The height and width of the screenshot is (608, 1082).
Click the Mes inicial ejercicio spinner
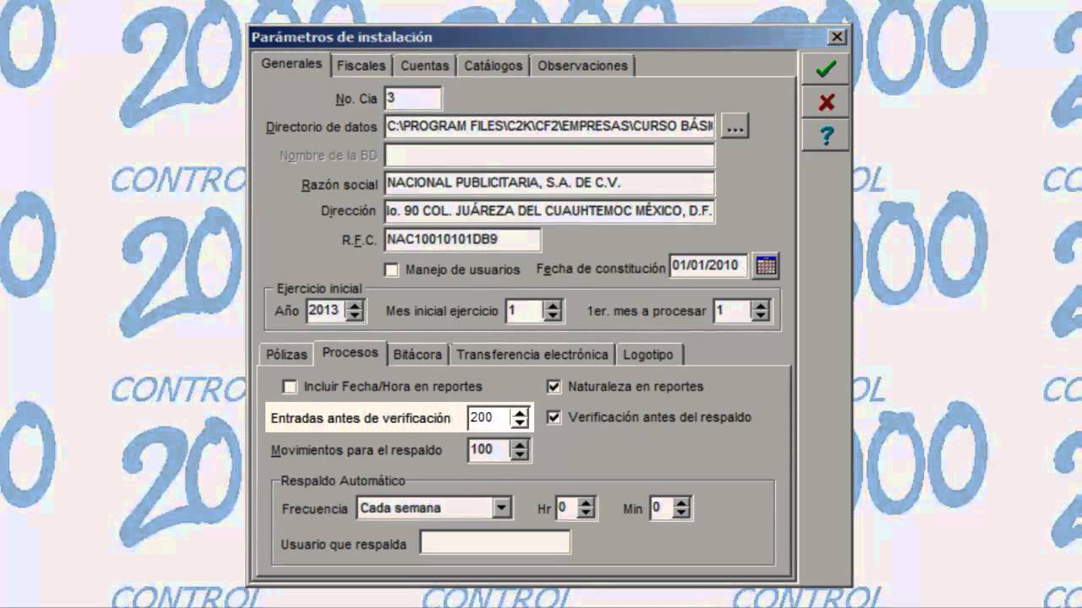point(553,311)
